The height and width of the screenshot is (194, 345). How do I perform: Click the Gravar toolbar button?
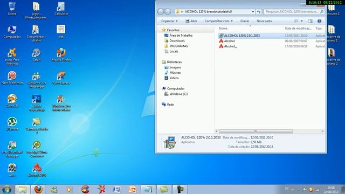[245, 21]
